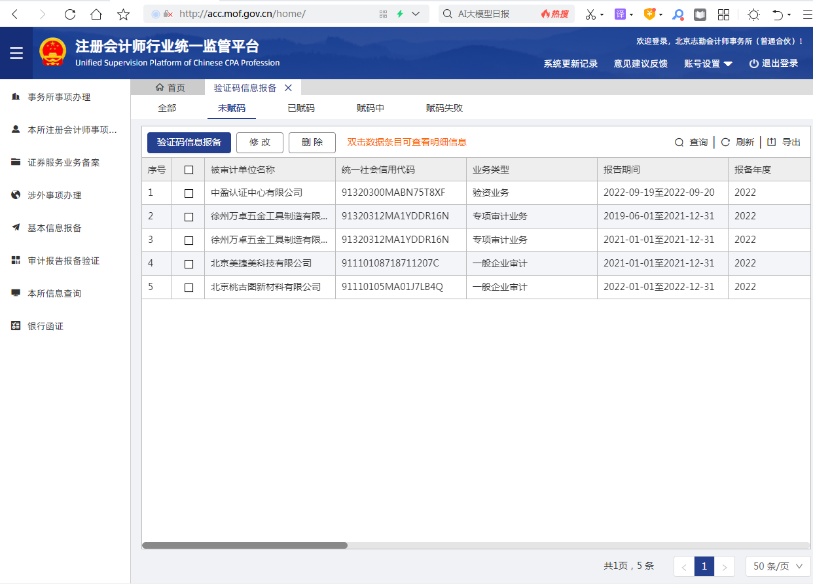The image size is (813, 586).
Task: Switch to the 赋码失败 tab
Action: tap(444, 108)
